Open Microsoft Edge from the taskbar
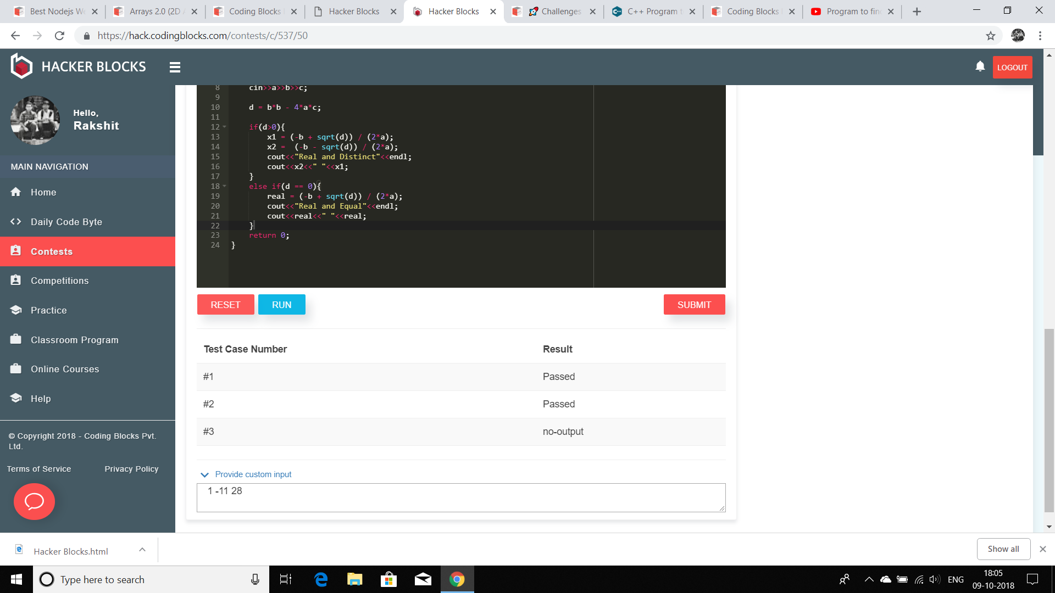The width and height of the screenshot is (1055, 593). (321, 579)
